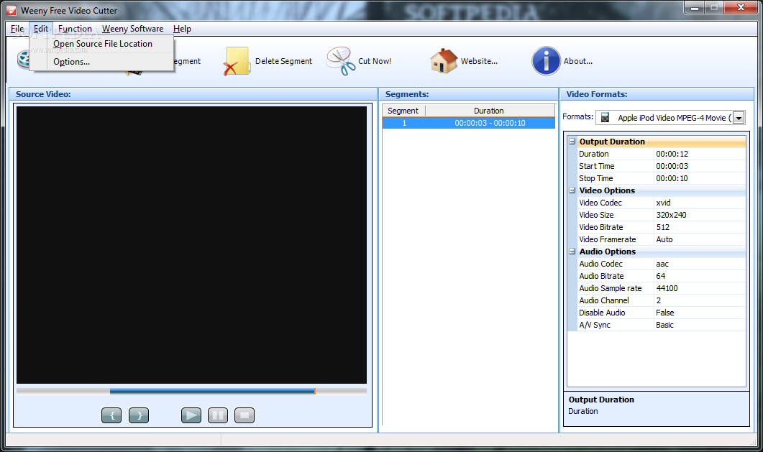Click the Segment column header

click(403, 111)
